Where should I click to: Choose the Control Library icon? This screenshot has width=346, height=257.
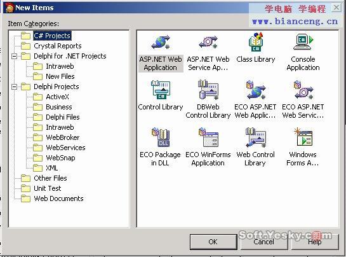click(x=161, y=90)
